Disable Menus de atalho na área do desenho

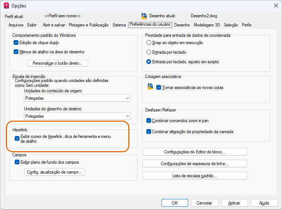(x=16, y=52)
